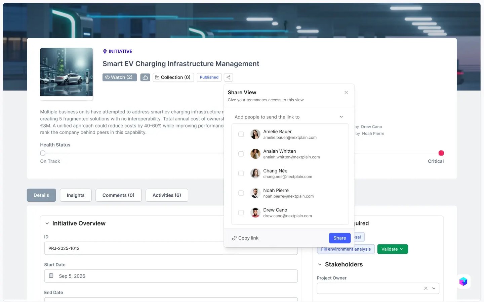The width and height of the screenshot is (484, 302).
Task: Click the INITIATIVE lightbulb icon
Action: coord(105,51)
